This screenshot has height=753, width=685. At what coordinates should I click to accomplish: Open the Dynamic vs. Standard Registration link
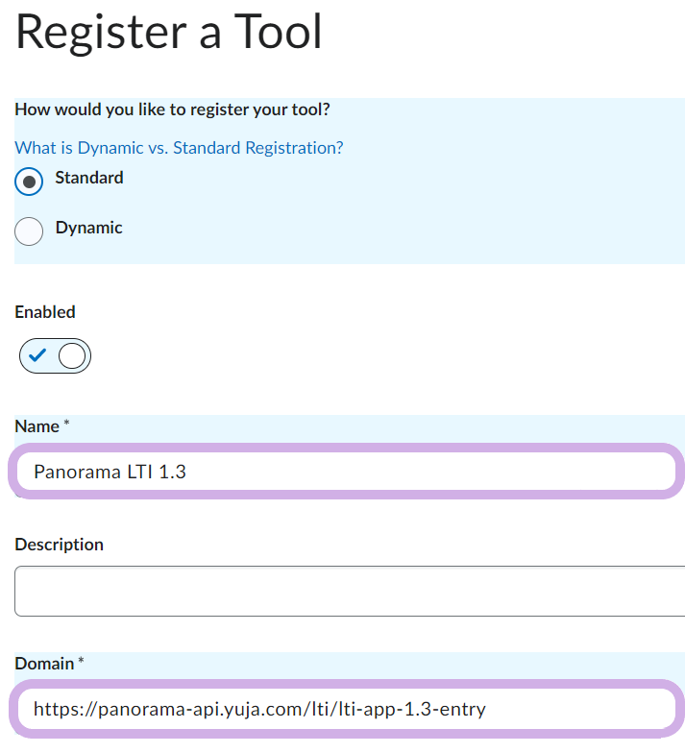179,148
